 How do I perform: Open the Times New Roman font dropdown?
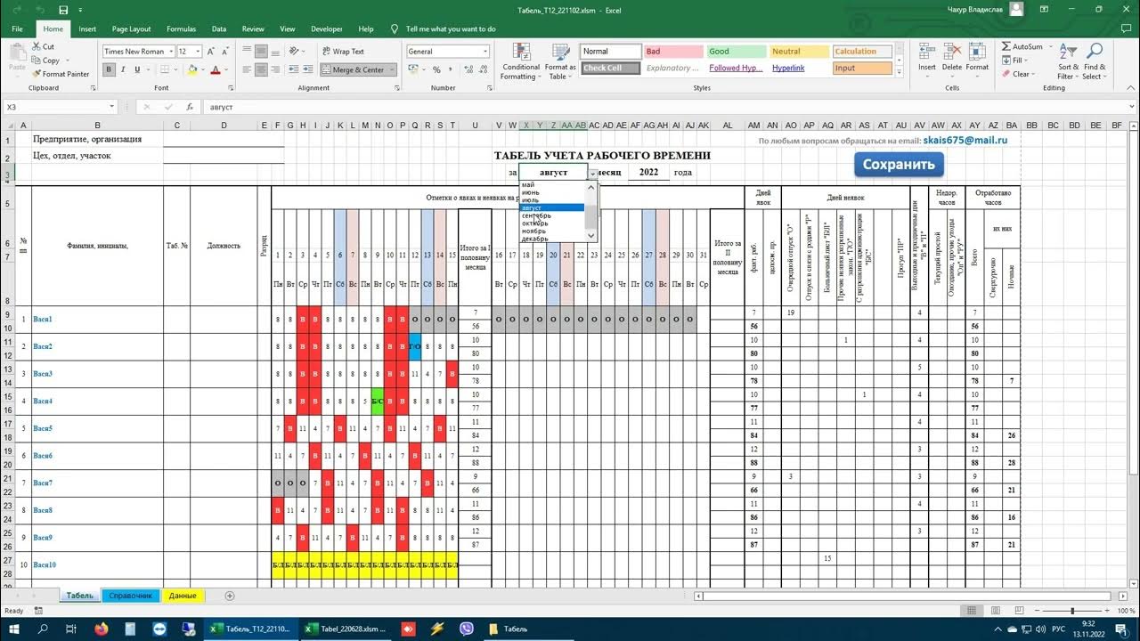pyautogui.click(x=170, y=52)
